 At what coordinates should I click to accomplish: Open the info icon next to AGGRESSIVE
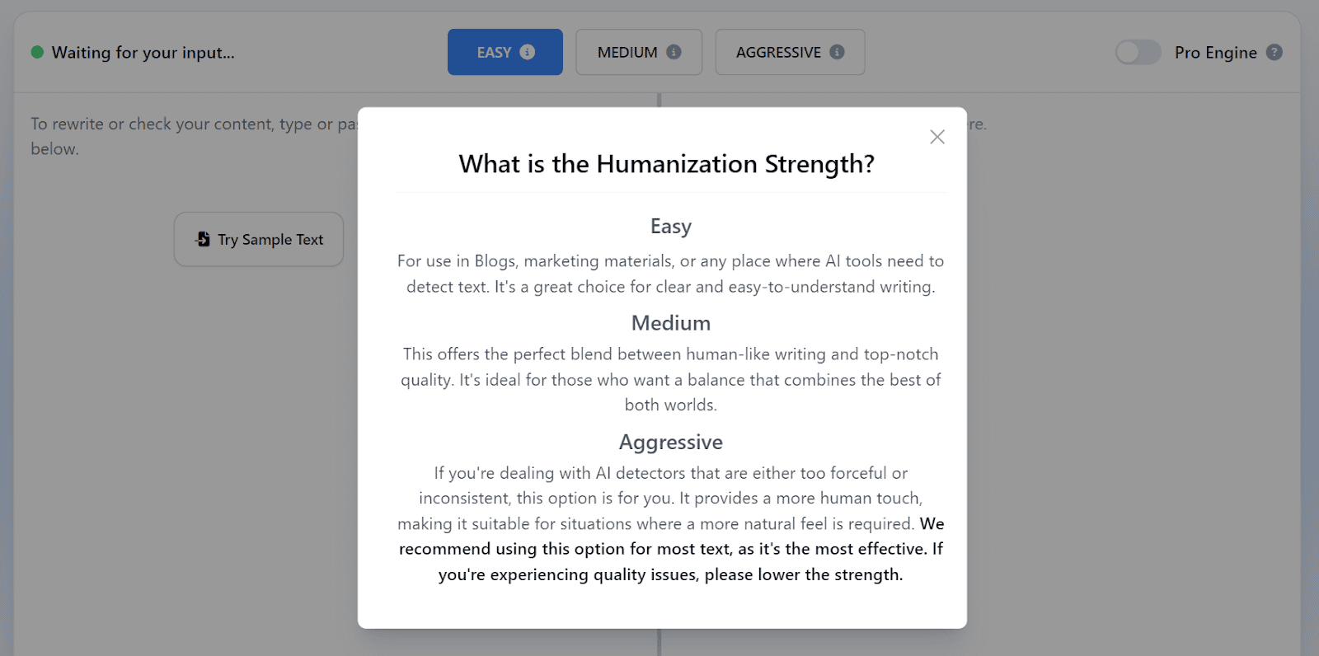coord(837,52)
